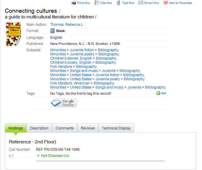202x170 pixels.
Task: Click the Text this link
Action: point(128,3)
